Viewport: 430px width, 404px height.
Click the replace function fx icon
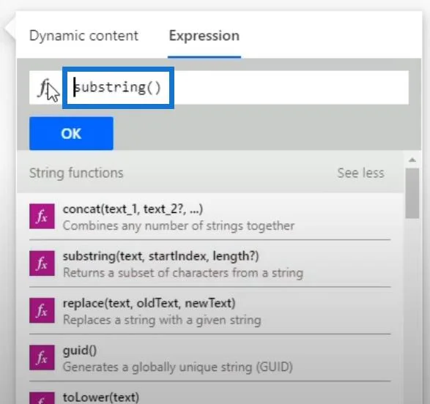[42, 310]
